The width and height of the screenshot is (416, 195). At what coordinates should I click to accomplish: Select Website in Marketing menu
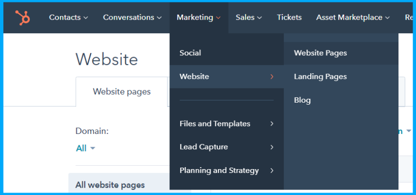[x=227, y=77]
